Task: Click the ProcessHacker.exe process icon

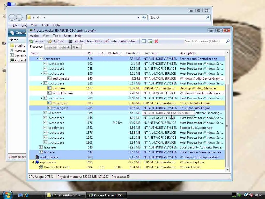Action: 41,167
